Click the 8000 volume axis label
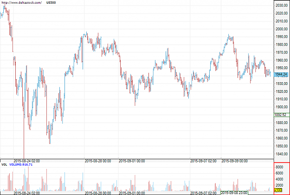The image size is (290, 195). tap(279, 167)
